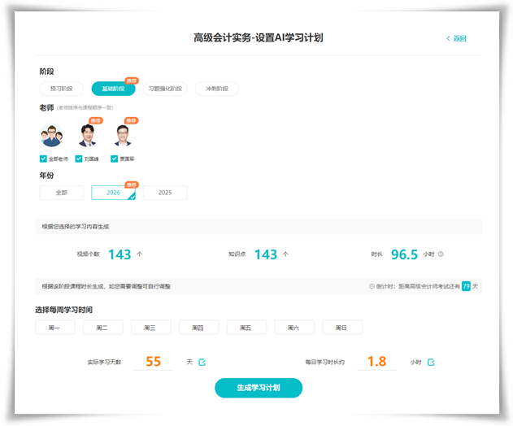Viewport: 513px width, 426px height.
Task: Select 周一 as a weekly study day
Action: tap(54, 328)
